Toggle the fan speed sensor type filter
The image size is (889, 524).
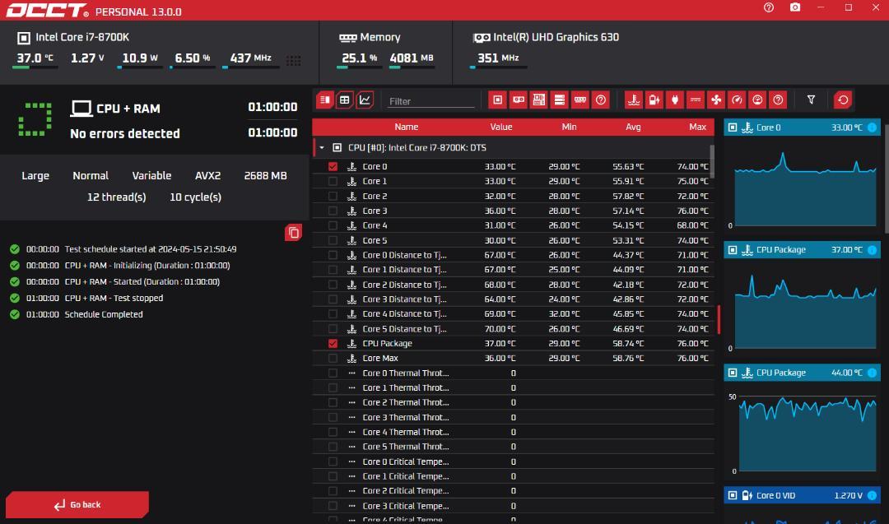point(716,100)
